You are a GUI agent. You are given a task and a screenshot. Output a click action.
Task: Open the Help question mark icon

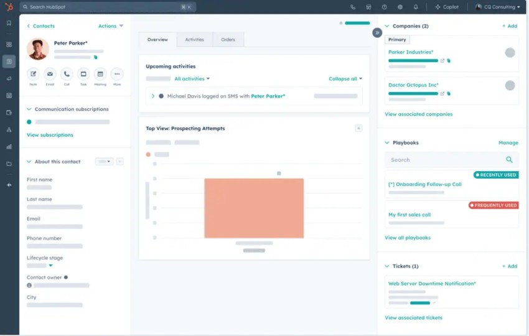coord(384,7)
